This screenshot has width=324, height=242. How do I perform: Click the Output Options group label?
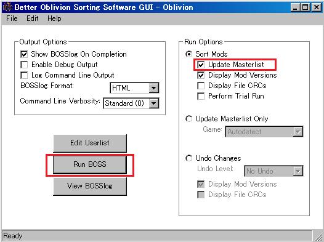tap(43, 42)
